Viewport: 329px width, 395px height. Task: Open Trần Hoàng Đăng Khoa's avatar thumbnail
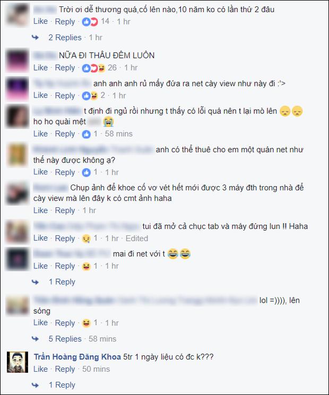(18, 362)
